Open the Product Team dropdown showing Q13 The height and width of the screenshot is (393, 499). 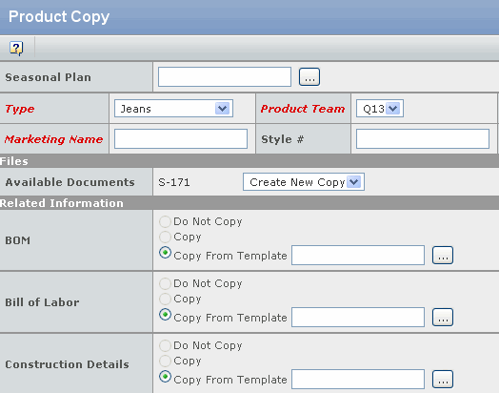pyautogui.click(x=380, y=109)
